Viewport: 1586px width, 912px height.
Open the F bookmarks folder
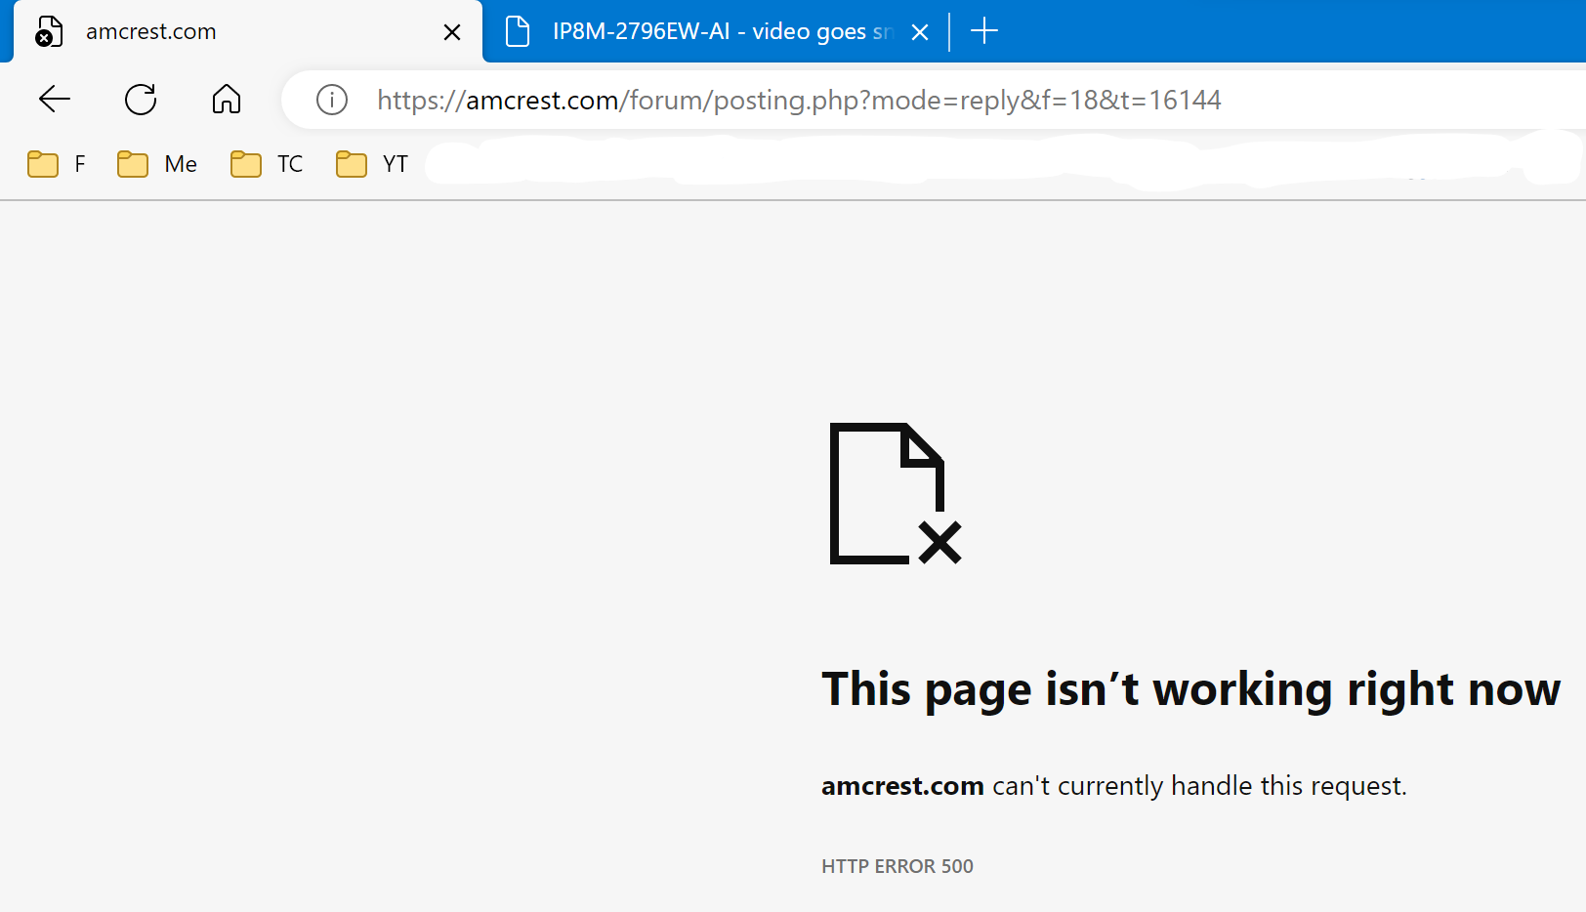57,164
